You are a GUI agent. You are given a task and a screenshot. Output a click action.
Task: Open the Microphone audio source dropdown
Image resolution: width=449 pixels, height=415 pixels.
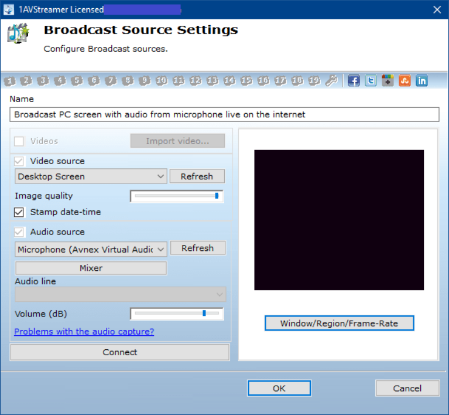coord(91,250)
